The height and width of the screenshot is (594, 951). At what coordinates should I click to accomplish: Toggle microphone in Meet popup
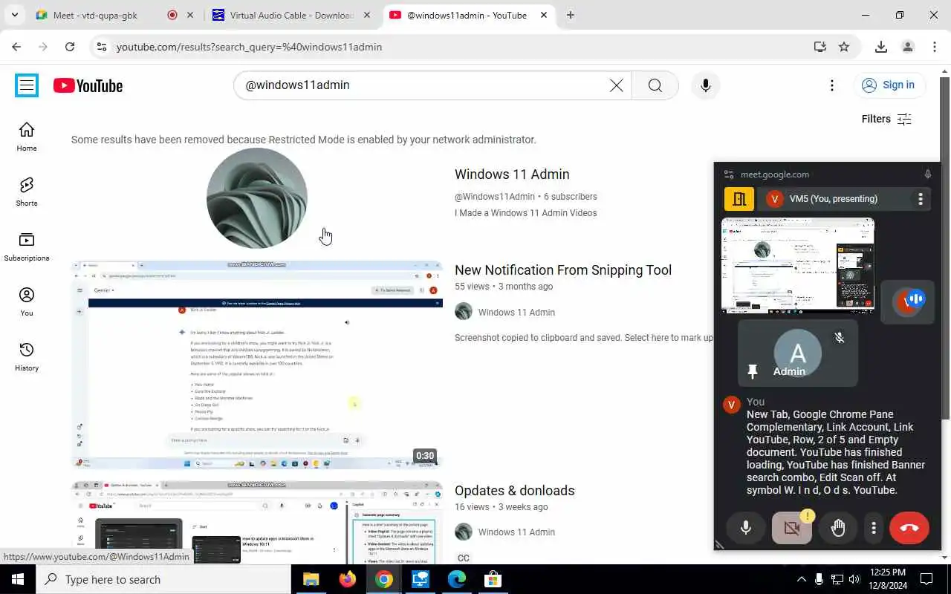[x=746, y=528]
